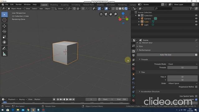The image size is (199, 112).
Task: Open the Particles properties tab icon
Action: (x=133, y=83)
